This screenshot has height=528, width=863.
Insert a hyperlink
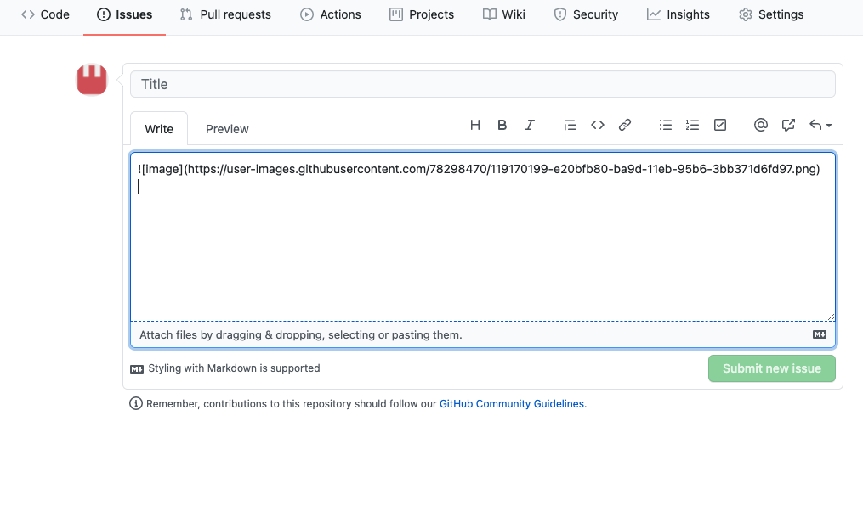(625, 125)
